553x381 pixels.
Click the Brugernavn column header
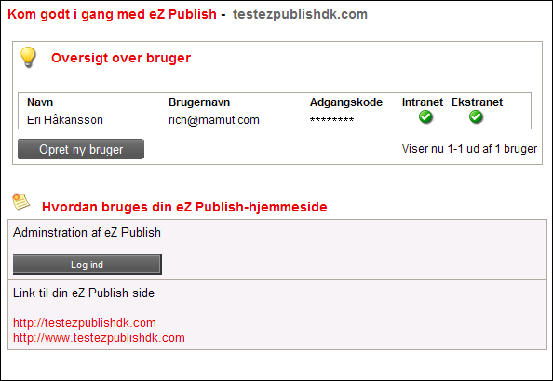199,102
